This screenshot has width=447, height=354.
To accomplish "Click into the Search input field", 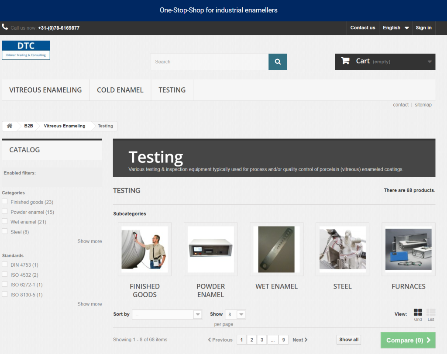I will point(209,62).
